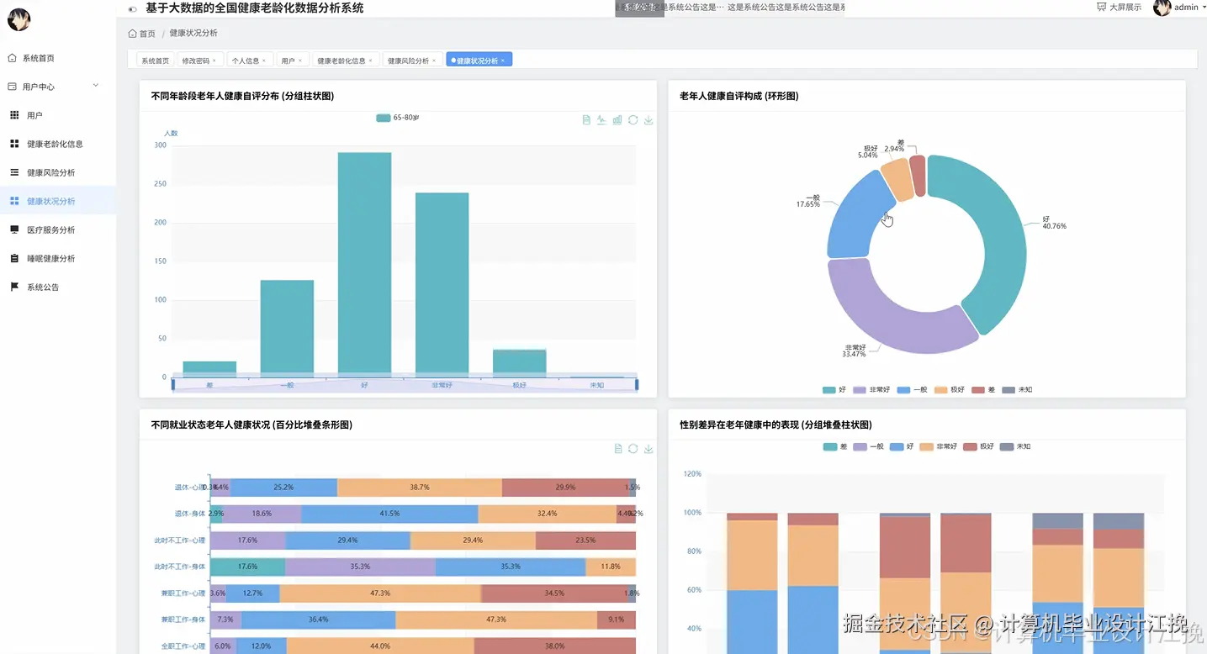This screenshot has width=1207, height=654.
Task: Close the 健康老龄化信息 tab
Action: tap(371, 61)
